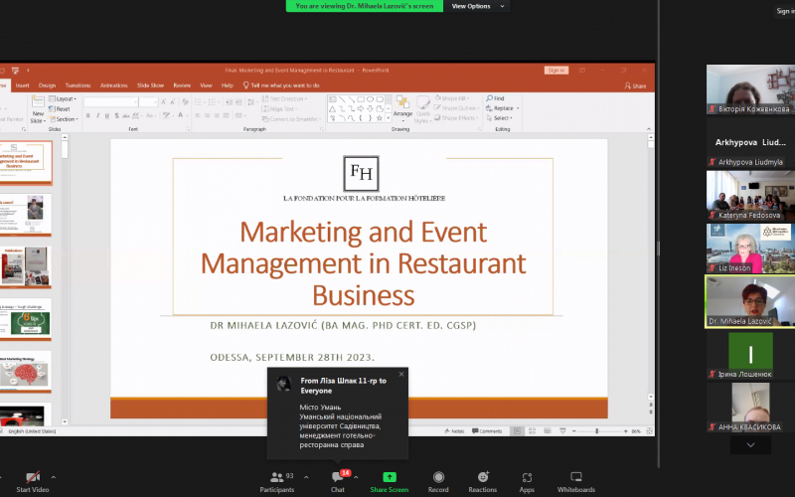
Task: Expand chat options arrow beside Chat
Action: [x=356, y=477]
